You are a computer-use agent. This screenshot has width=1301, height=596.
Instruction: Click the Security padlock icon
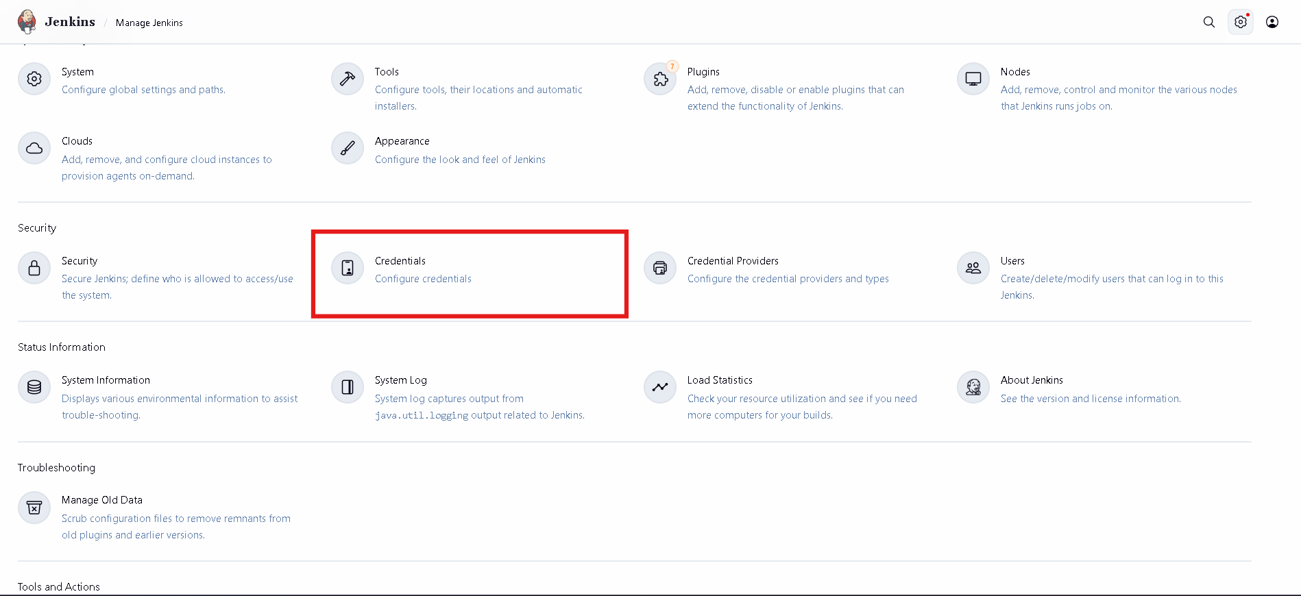(x=34, y=268)
